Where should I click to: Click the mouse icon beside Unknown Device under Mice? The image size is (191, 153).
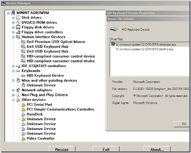pyautogui.click(x=23, y=85)
